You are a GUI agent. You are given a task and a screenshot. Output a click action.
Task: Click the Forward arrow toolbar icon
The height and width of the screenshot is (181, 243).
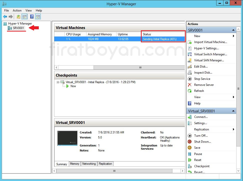(x=11, y=17)
